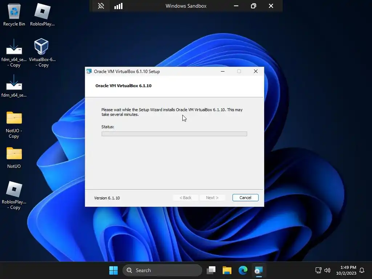Minimize the Windows Sandbox window
372x279 pixels.
pyautogui.click(x=236, y=6)
